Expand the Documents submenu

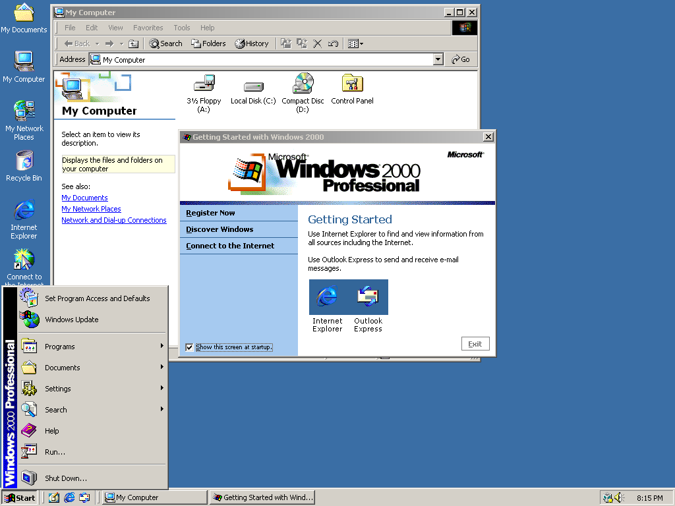92,368
